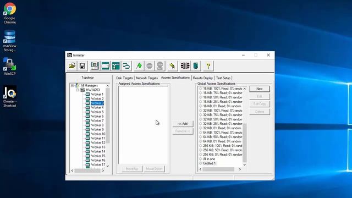Switch to the Network Targets tab
The height and width of the screenshot is (198, 352).
tap(147, 78)
